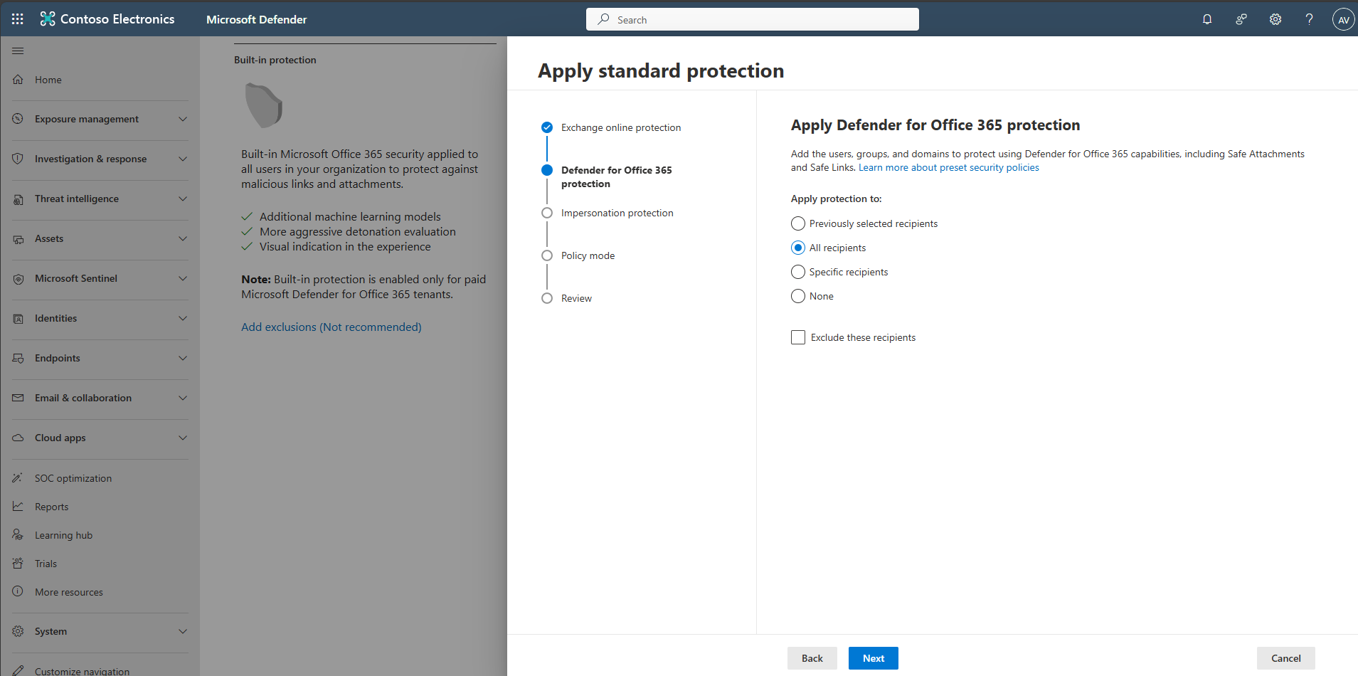Expand the Assets chevron
Viewport: 1358px width, 676px height.
pos(183,238)
